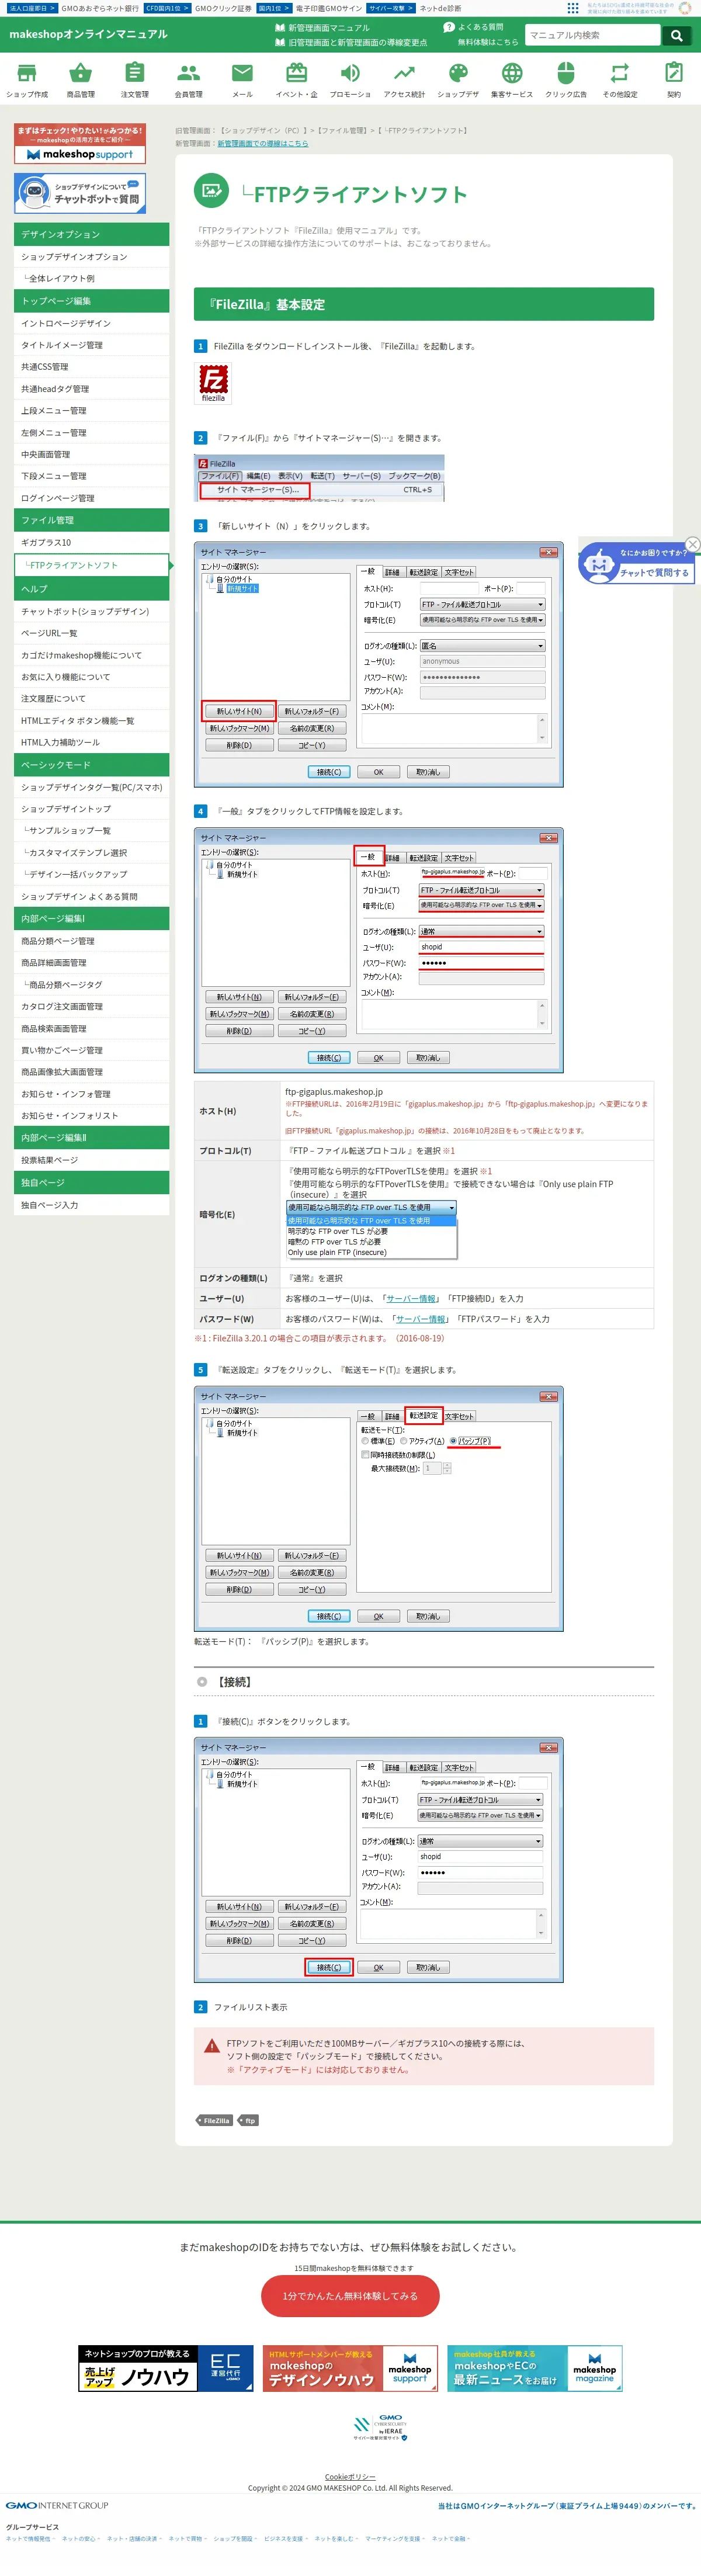Screen dimensions: 701x2566
Task: Expand ネットで情報発信 footer group menu
Action: point(30,2538)
